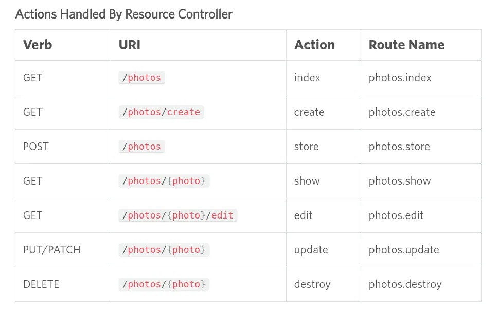Click the /photos/{photo}/edit URI code
Image resolution: width=498 pixels, height=309 pixels.
click(x=178, y=215)
